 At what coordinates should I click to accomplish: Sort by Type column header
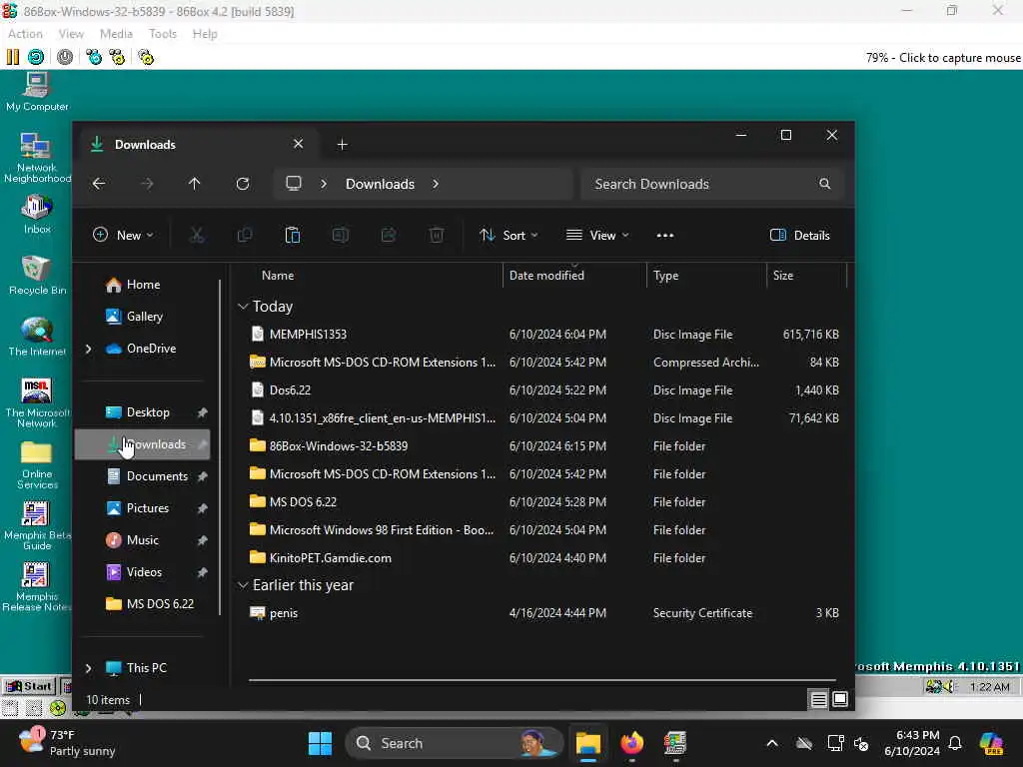[706, 276]
